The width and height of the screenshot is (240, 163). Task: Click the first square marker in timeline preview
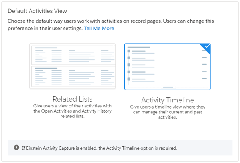[x=129, y=51]
